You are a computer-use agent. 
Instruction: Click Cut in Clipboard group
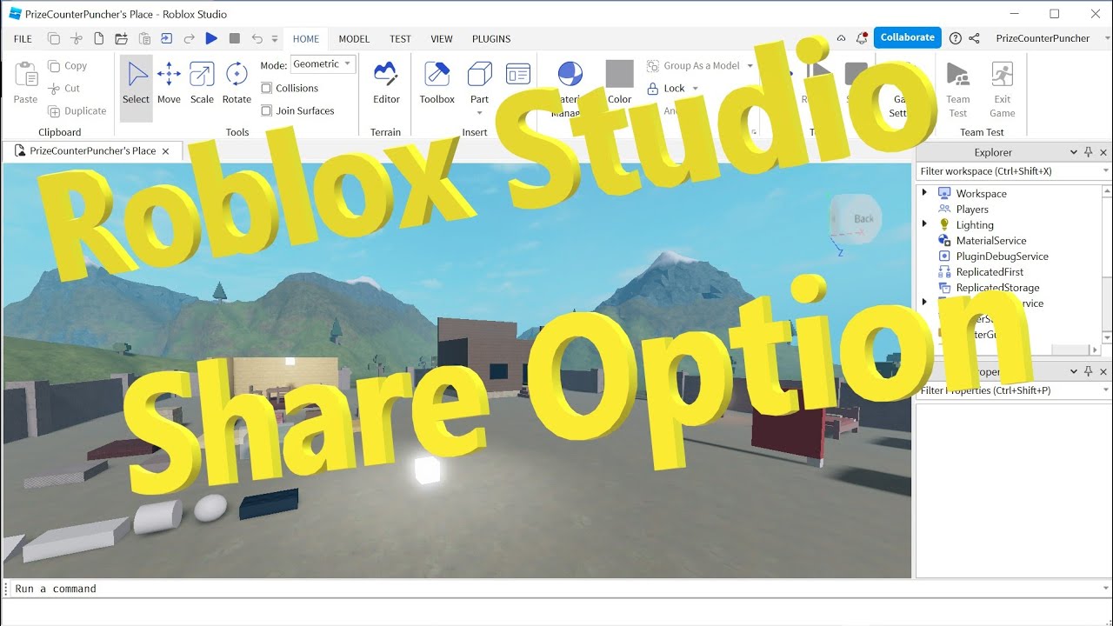(64, 89)
